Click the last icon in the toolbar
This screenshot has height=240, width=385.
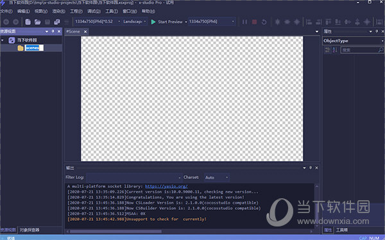pos(379,22)
